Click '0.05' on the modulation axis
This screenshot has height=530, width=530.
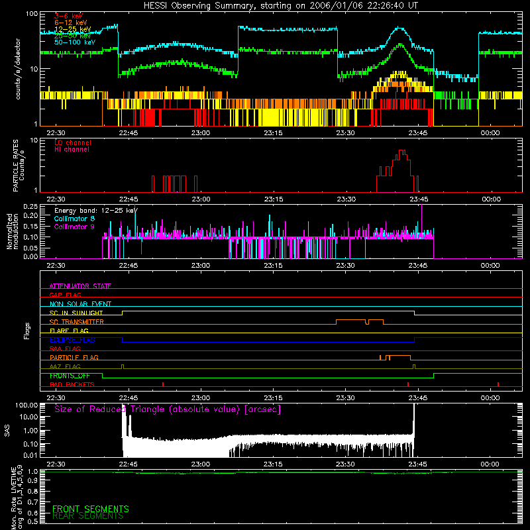[30, 248]
